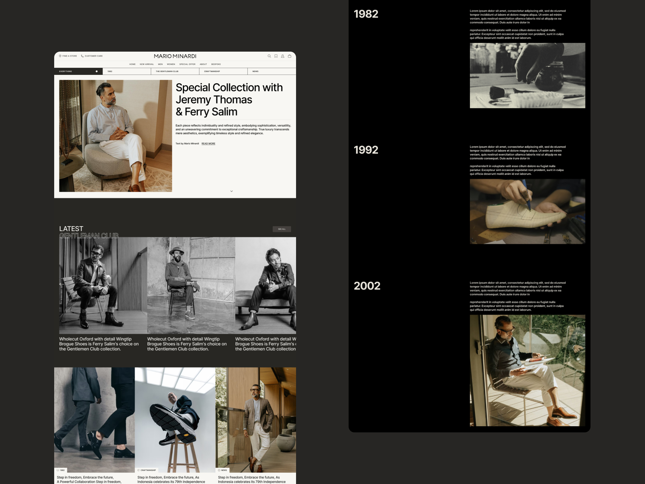The width and height of the screenshot is (645, 484).
Task: Click the Find a Store link text
Action: [x=70, y=56]
